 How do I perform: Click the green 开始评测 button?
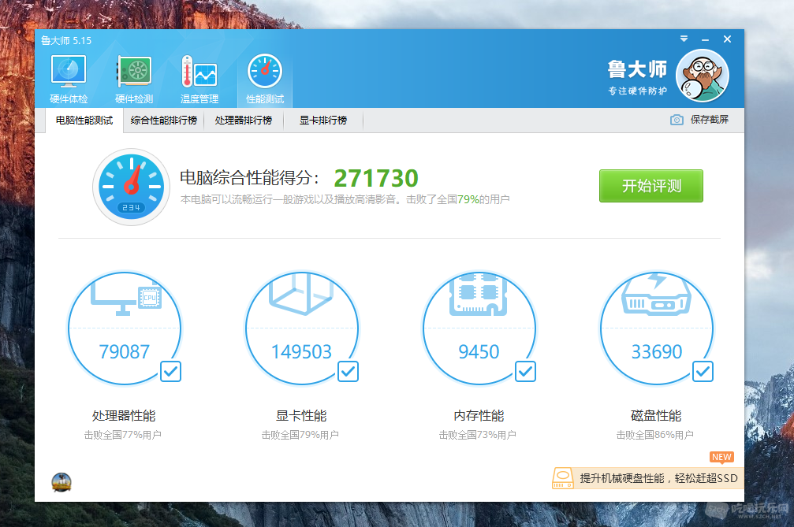coord(651,186)
